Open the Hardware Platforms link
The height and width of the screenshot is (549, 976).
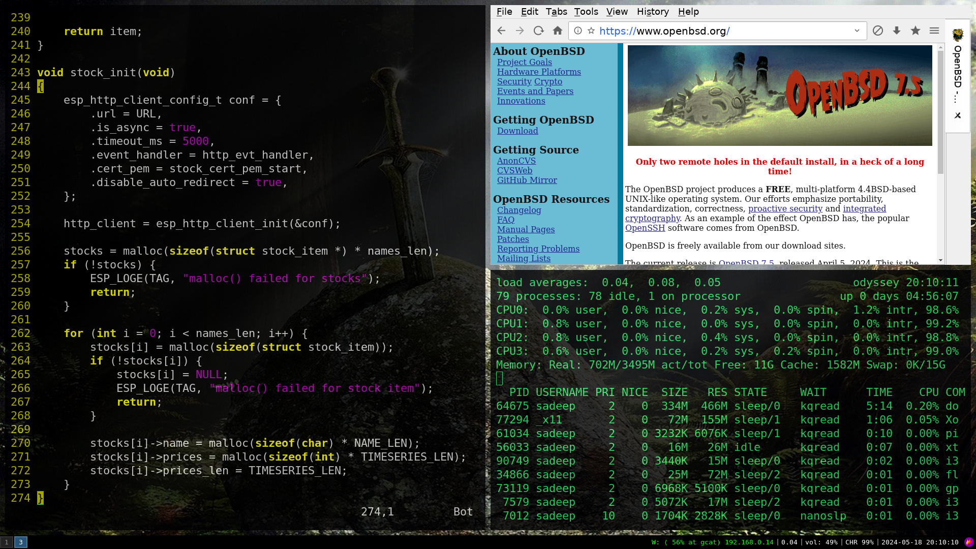[539, 72]
